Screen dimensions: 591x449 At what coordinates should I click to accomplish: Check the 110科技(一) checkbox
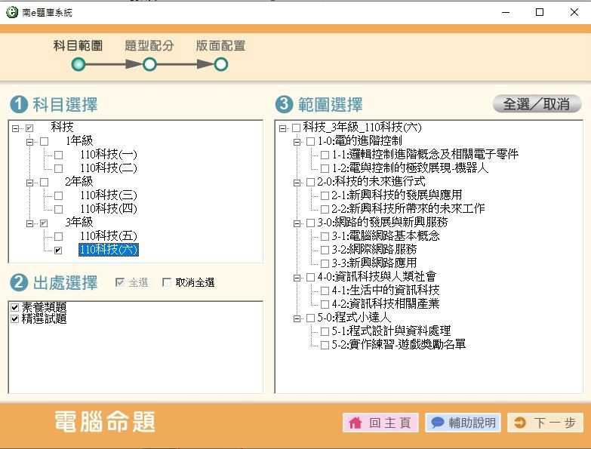(58, 155)
